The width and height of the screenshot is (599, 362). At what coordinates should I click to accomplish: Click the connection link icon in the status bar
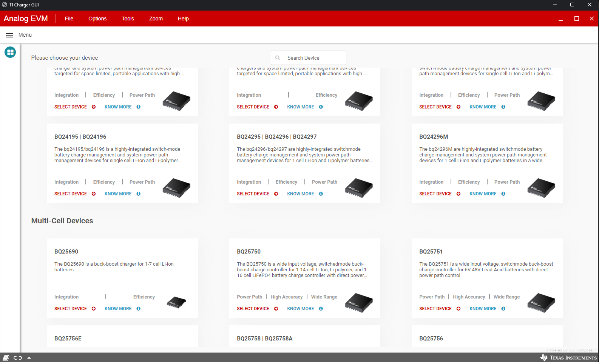pos(18,357)
